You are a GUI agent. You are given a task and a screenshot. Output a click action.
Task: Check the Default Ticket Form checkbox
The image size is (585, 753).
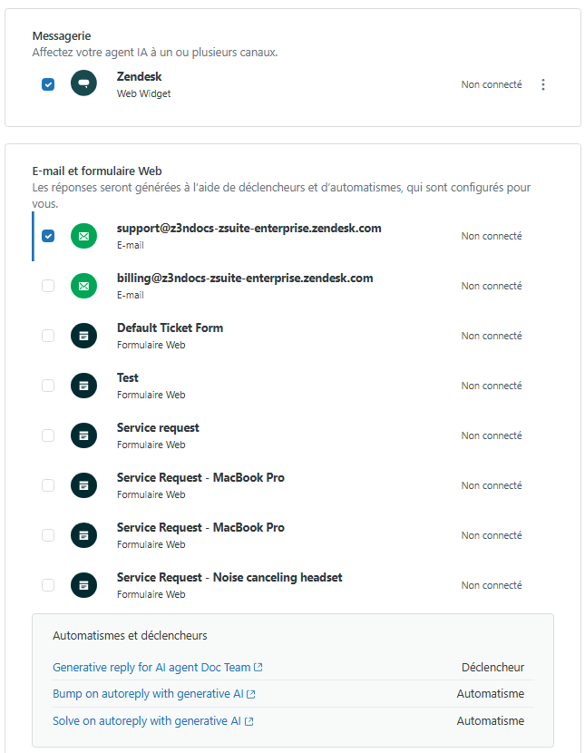48,336
